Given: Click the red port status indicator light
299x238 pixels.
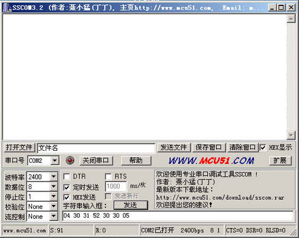Looking at the screenshot, I should tap(70, 160).
